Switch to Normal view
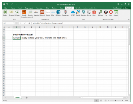The image size is (133, 104). pos(96,101)
